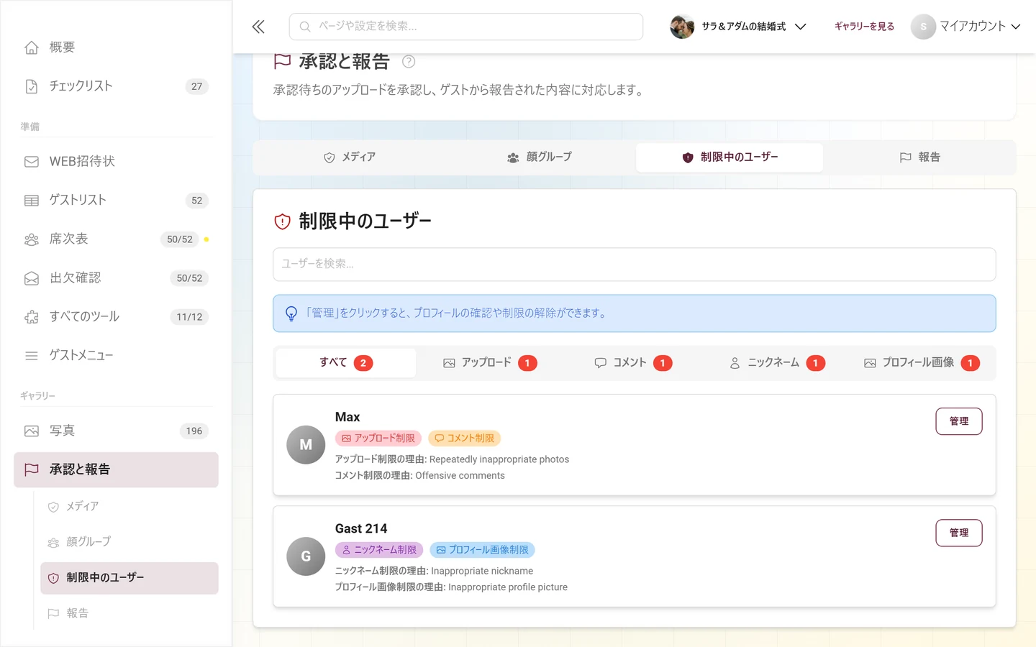Viewport: 1036px width, 647px height.
Task: Filter by アップロード restrictions
Action: (x=490, y=363)
